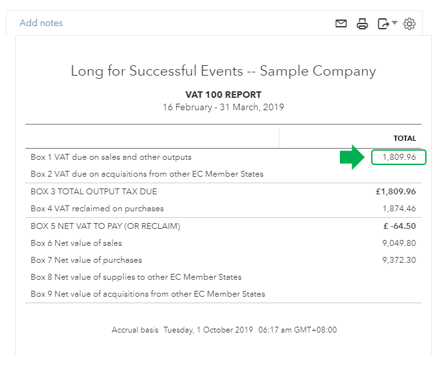Viewport: 448px width, 373px height.
Task: Open the export dropdown arrow
Action: (395, 24)
